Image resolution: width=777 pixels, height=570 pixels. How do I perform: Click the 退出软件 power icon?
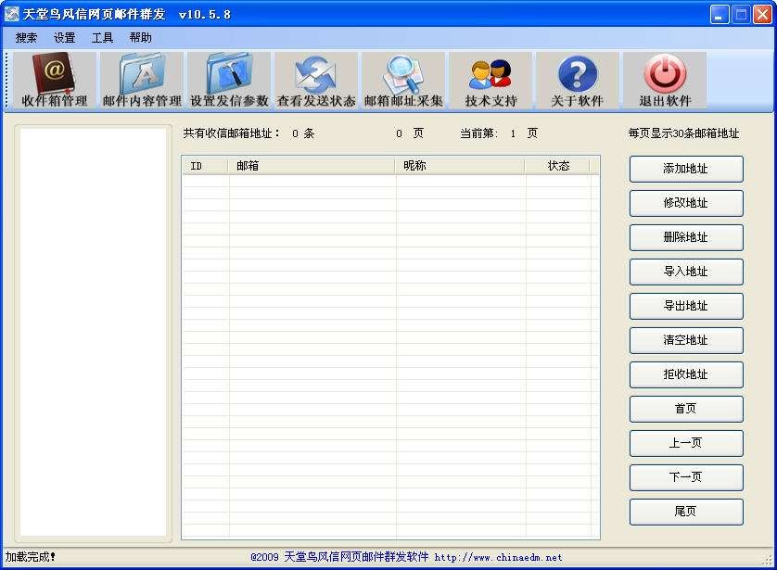pyautogui.click(x=665, y=81)
